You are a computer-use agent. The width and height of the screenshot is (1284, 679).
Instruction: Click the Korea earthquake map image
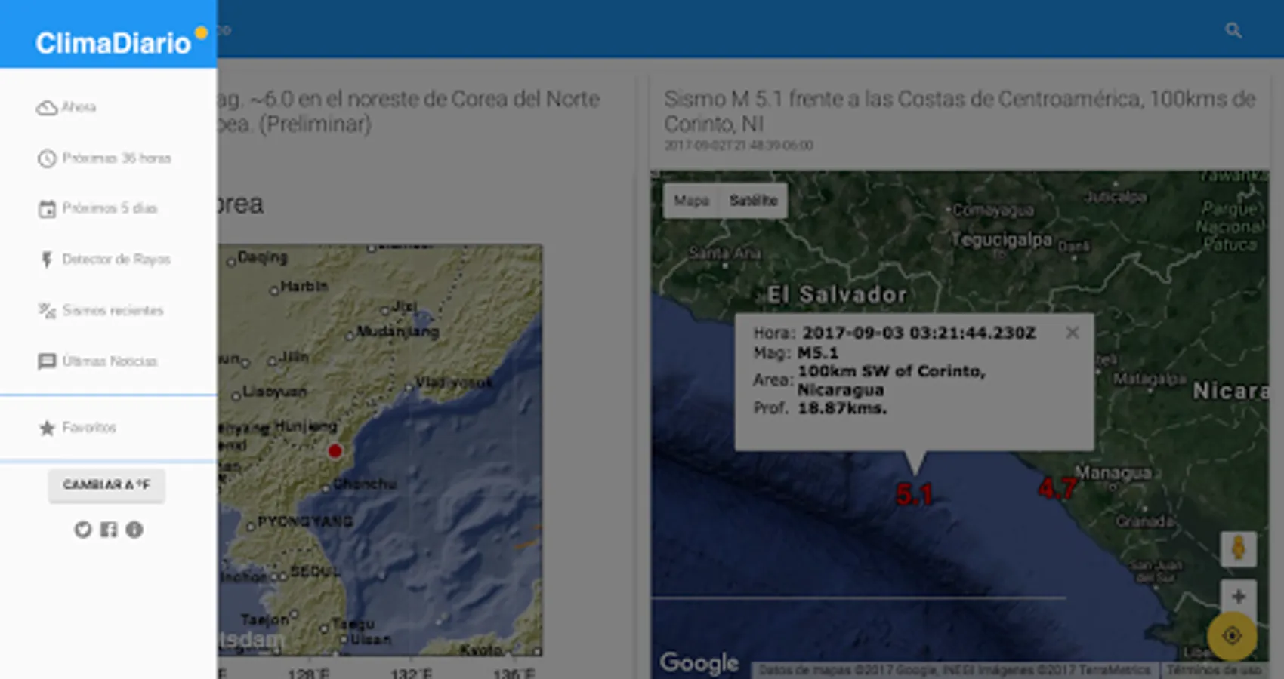(380, 450)
